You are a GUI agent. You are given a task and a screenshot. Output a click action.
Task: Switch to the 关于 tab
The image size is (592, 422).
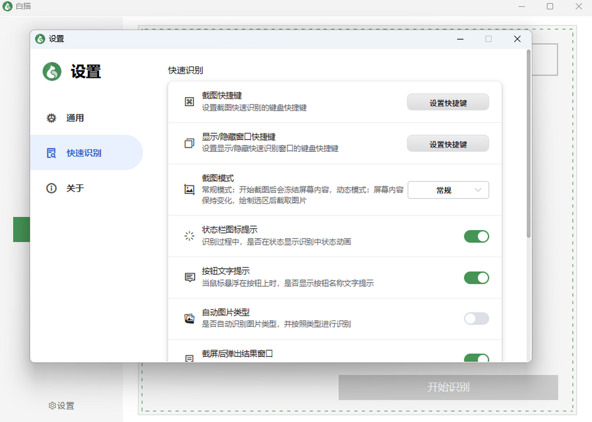point(86,188)
